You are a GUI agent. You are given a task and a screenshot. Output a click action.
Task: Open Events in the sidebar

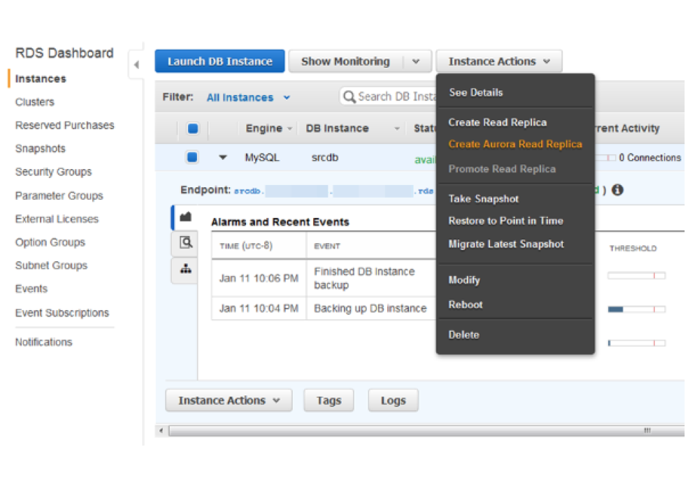pos(31,289)
